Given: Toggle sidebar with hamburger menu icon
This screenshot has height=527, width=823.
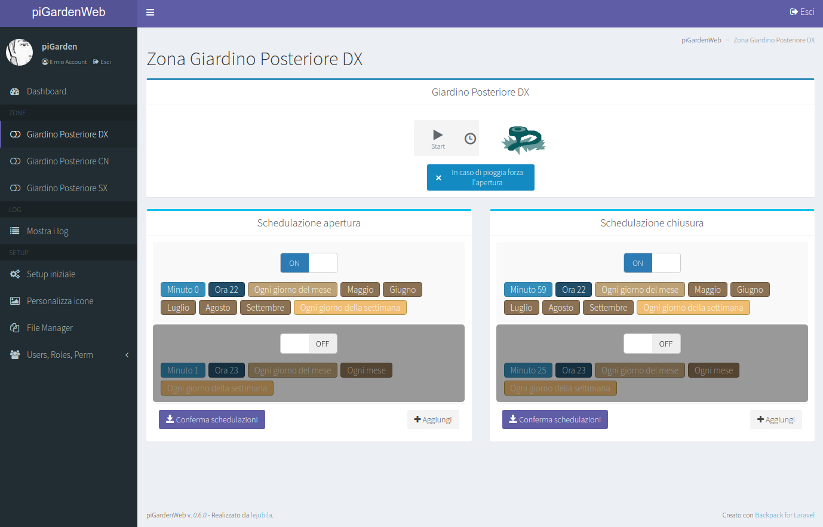Looking at the screenshot, I should click(x=151, y=13).
